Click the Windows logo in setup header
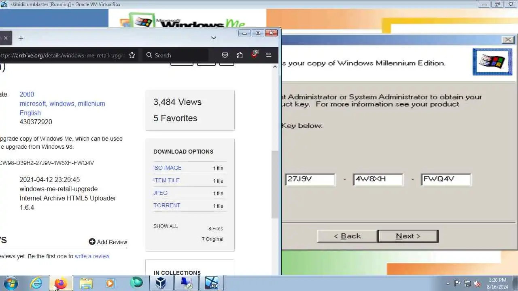The height and width of the screenshot is (291, 518). pos(493,62)
